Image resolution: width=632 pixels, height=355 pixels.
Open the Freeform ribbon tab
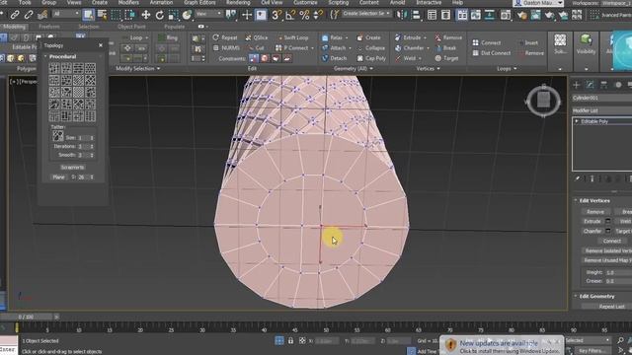click(x=48, y=27)
